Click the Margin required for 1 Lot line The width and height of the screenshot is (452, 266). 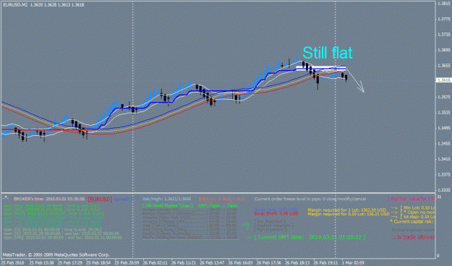[x=347, y=210]
